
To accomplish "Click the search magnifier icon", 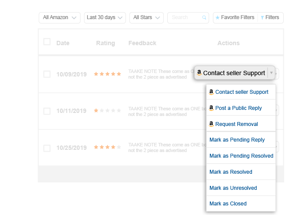I will (204, 18).
